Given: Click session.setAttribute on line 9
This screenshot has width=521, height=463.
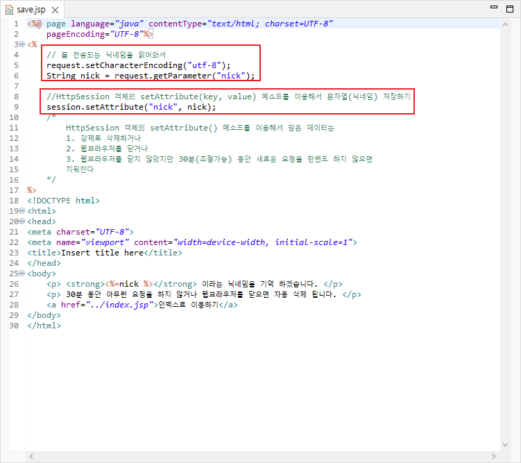Looking at the screenshot, I should coord(131,107).
